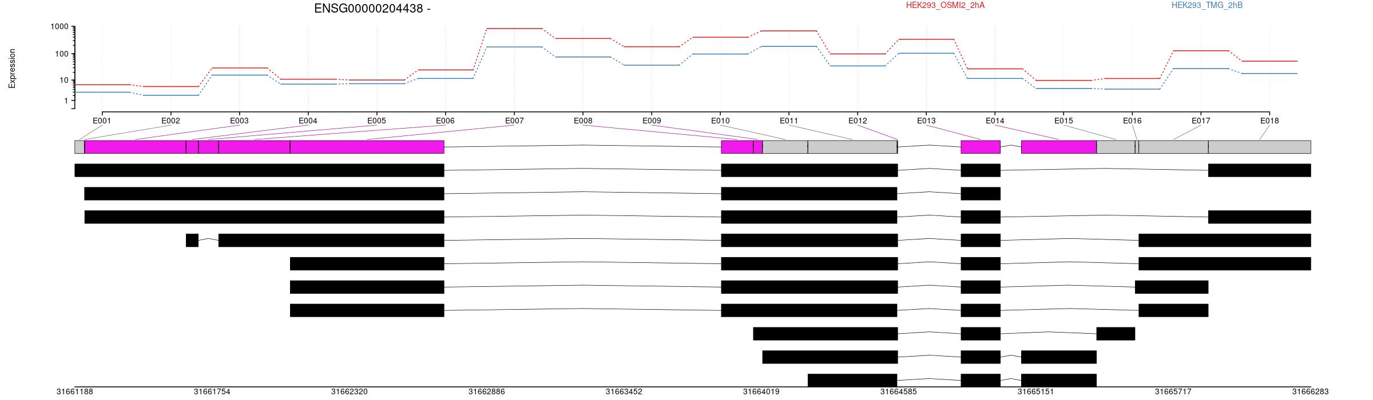Screen dimensions: 1373x400
Task: Pick exon label E005
Action: point(376,121)
